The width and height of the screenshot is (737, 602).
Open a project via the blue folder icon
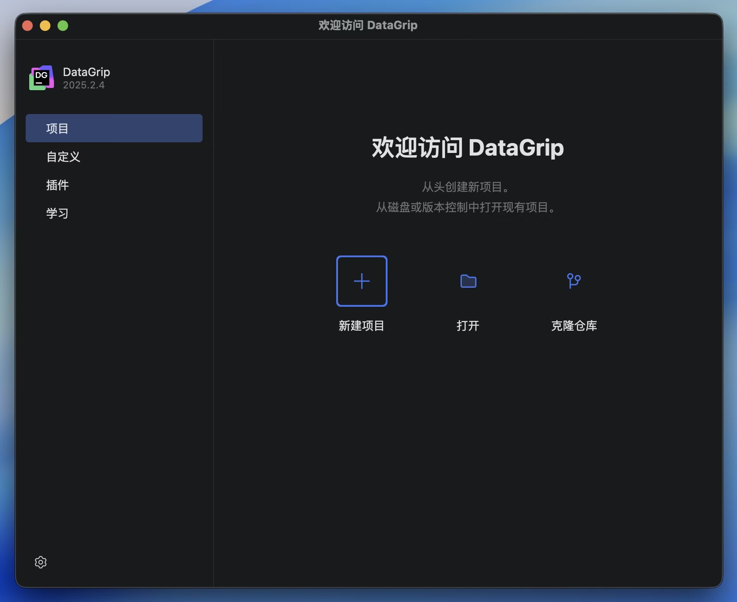468,281
